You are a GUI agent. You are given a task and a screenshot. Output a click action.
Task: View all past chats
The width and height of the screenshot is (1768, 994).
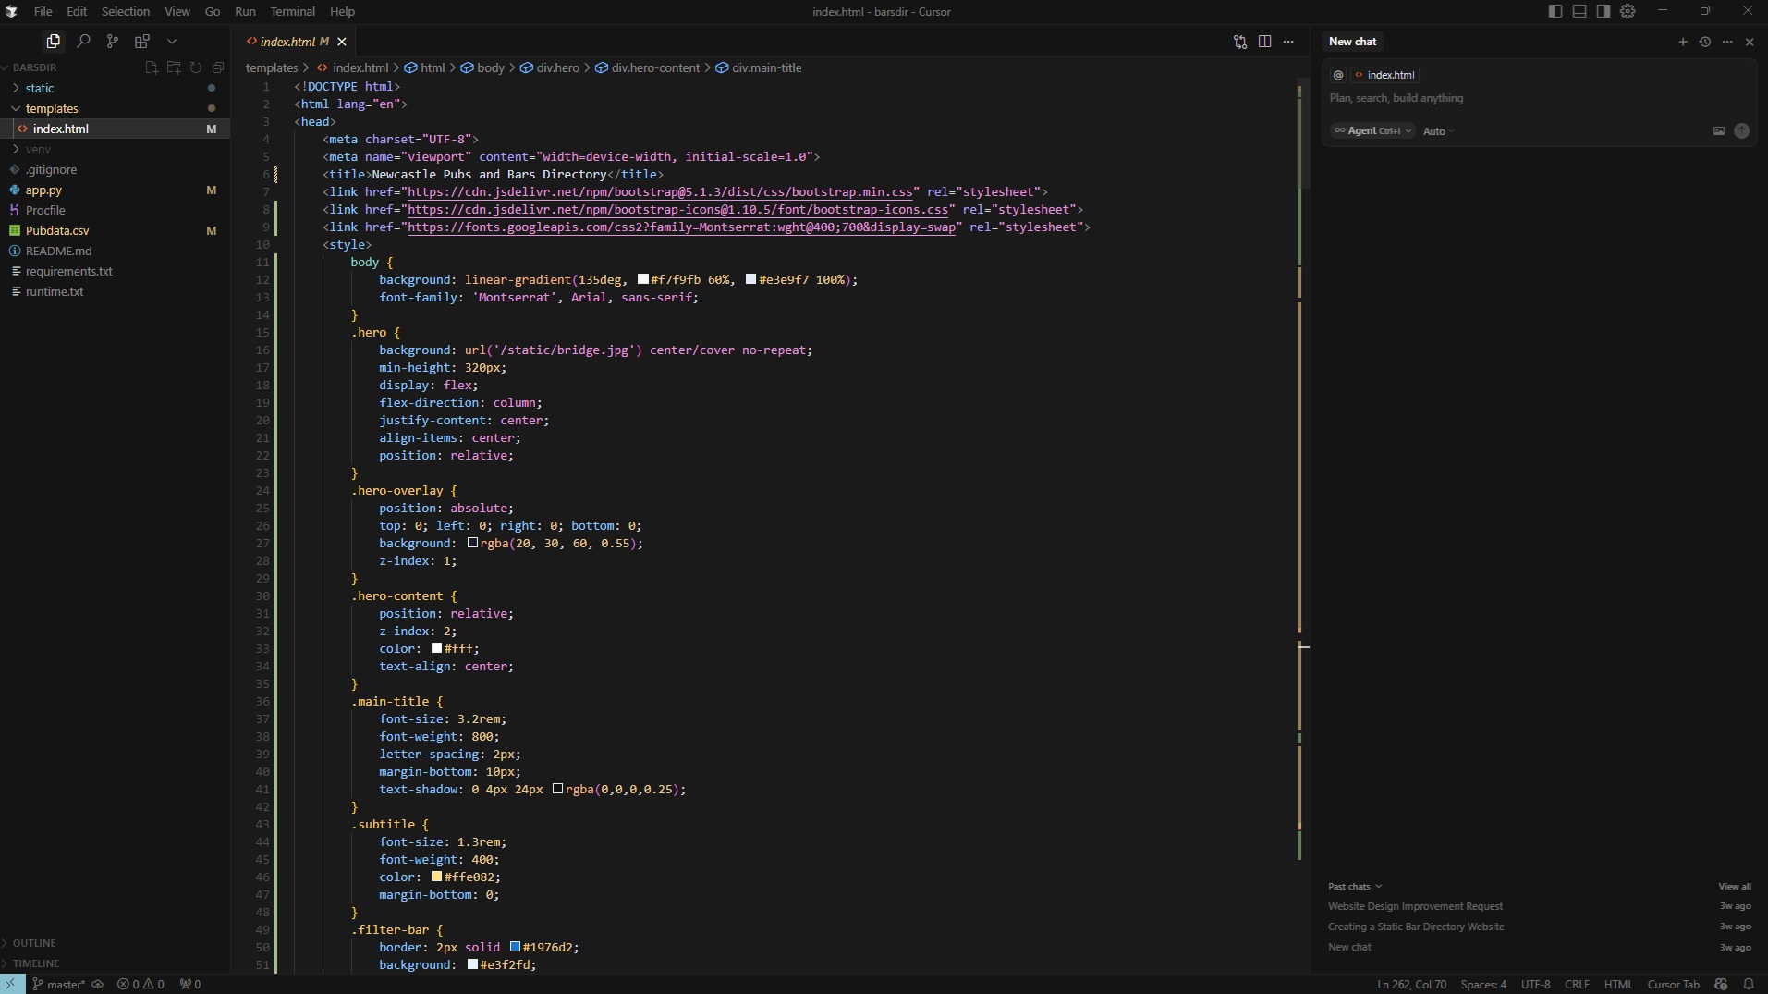point(1735,886)
